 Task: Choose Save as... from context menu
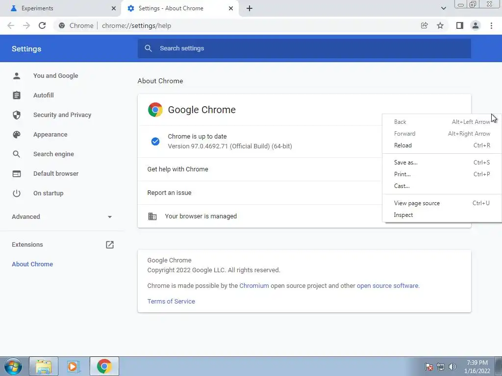pyautogui.click(x=442, y=163)
